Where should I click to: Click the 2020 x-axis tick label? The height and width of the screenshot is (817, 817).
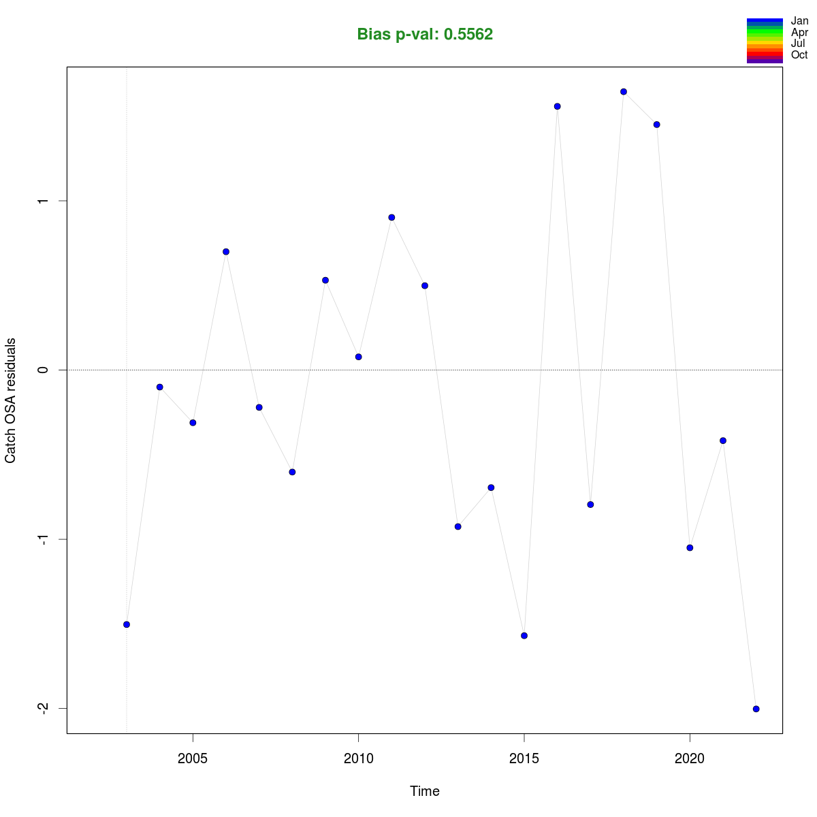point(690,758)
